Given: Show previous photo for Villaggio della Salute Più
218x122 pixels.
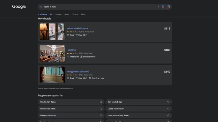Looking at the screenshot, I should click(42, 75).
